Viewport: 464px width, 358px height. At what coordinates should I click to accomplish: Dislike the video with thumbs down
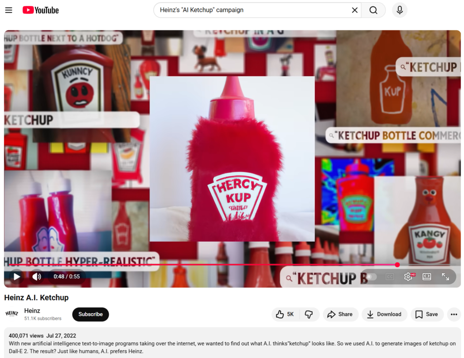pyautogui.click(x=309, y=314)
